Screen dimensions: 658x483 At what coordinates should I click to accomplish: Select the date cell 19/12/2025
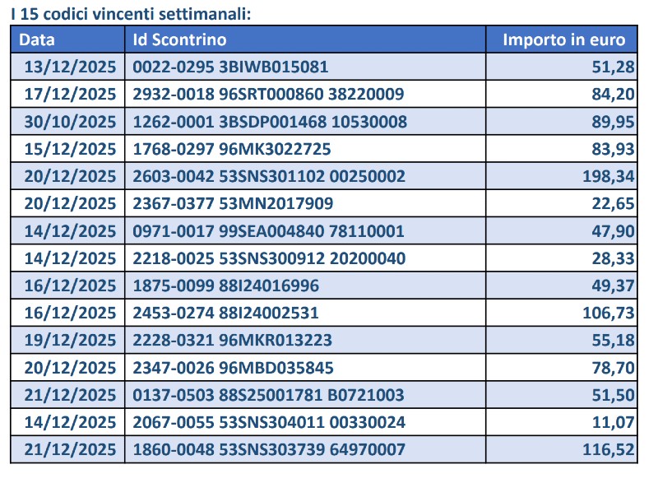[68, 341]
